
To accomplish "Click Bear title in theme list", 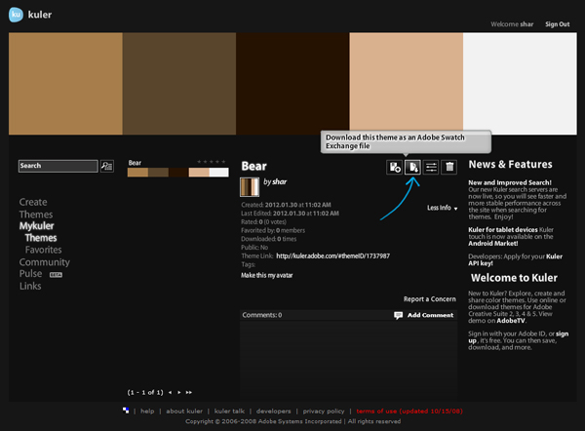I will coord(135,163).
